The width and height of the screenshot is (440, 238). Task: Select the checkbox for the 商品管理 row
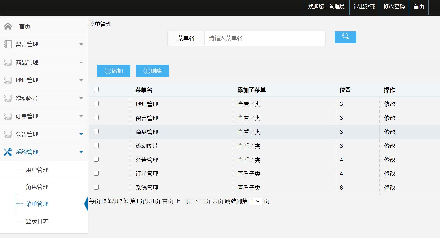click(96, 131)
